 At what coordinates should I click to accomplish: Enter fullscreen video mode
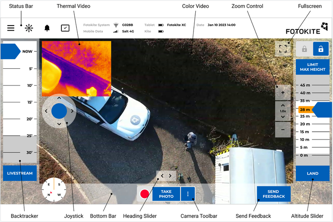pos(283,49)
